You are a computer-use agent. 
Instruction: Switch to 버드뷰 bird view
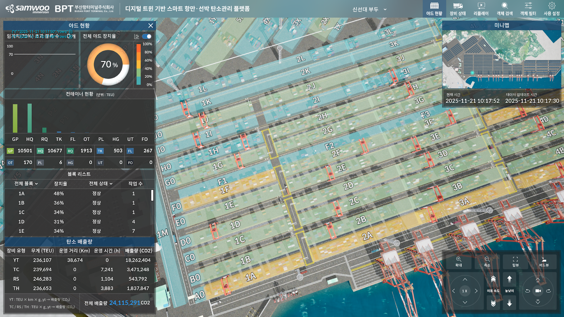(x=544, y=261)
